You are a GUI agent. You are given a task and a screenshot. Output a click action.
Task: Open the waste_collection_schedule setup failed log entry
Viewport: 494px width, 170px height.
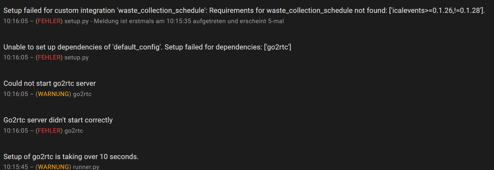click(244, 11)
